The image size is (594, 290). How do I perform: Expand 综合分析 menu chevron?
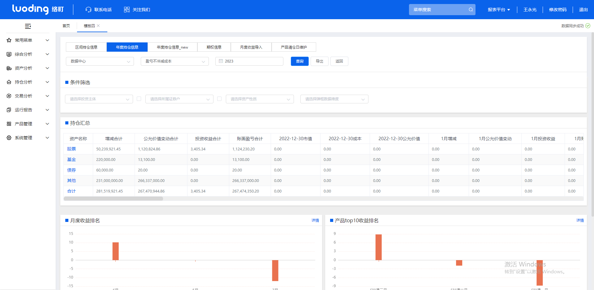point(47,54)
